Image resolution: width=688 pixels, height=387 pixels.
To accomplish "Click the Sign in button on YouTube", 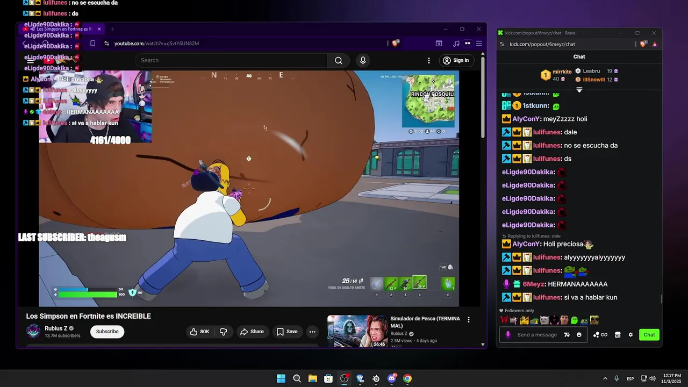I will click(x=456, y=60).
